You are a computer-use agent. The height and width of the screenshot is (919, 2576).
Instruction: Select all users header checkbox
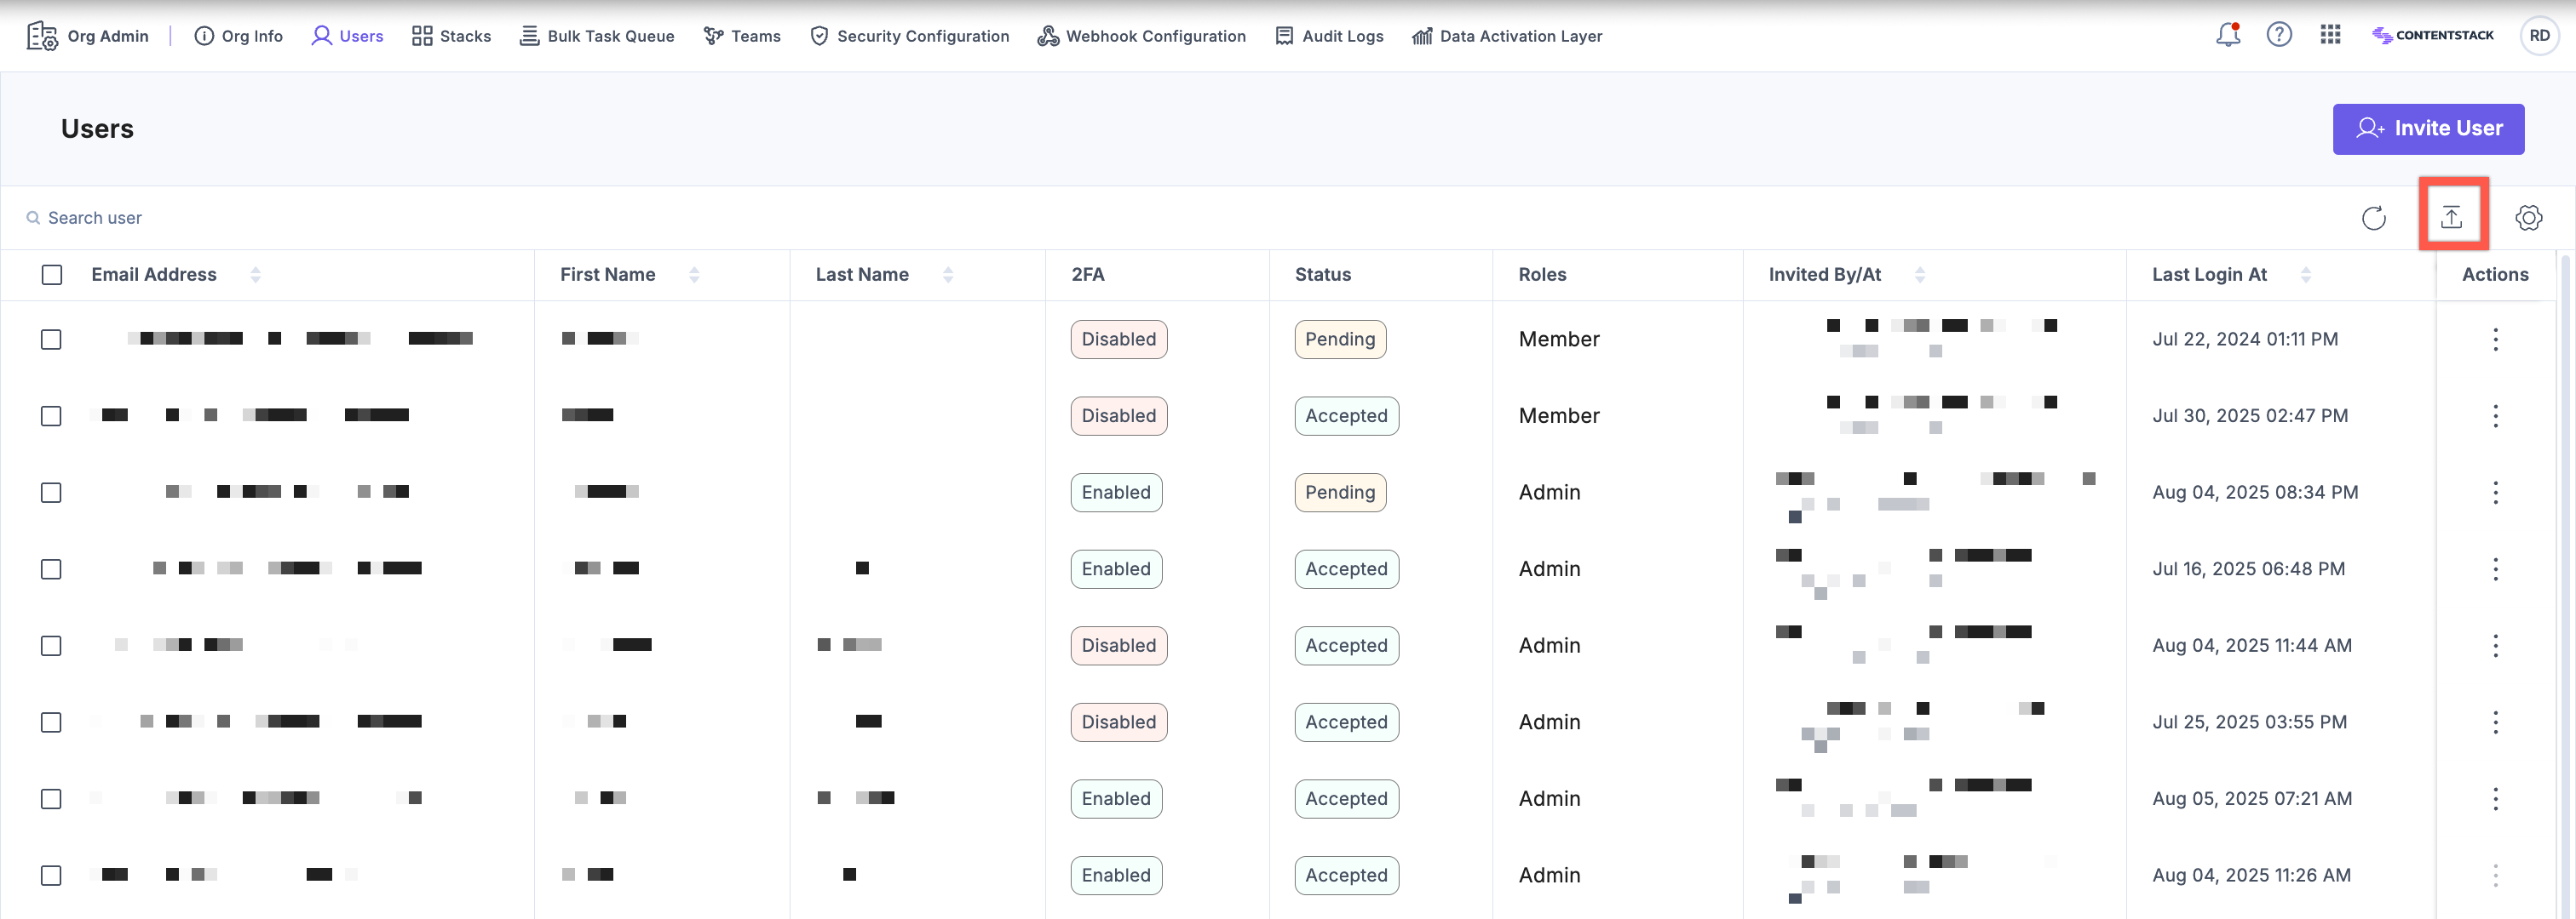(52, 275)
